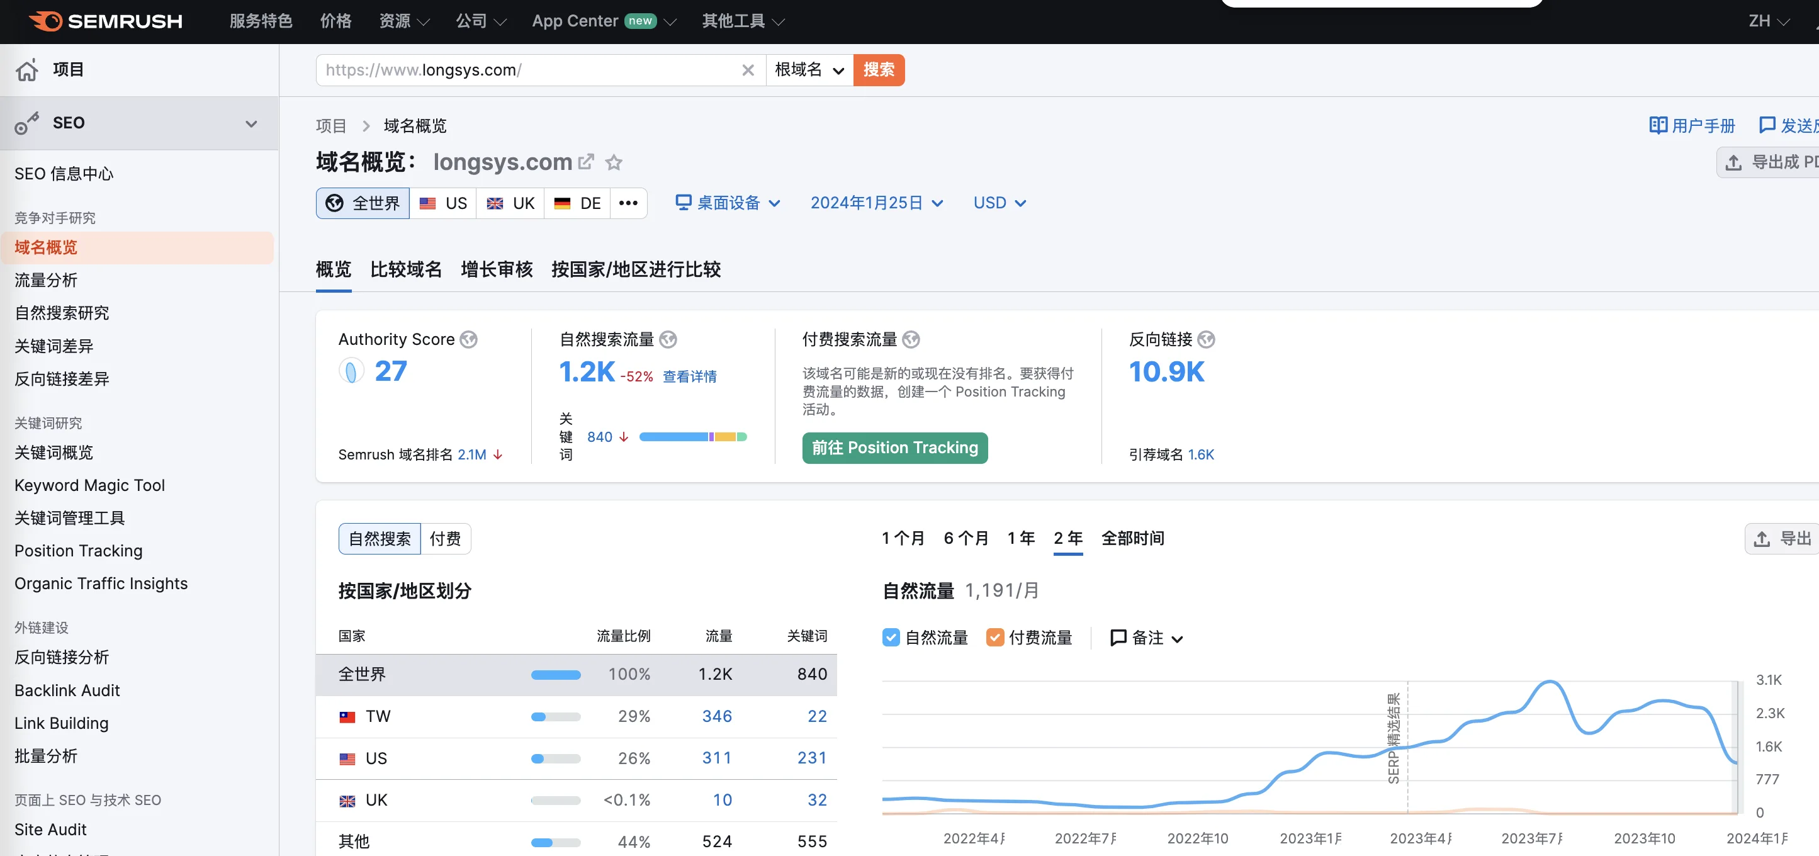
Task: Open the 公司 dropdown menu
Action: [481, 21]
